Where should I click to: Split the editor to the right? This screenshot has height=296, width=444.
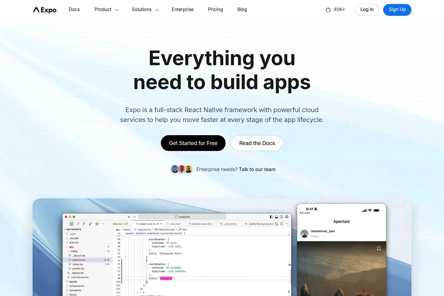click(282, 224)
